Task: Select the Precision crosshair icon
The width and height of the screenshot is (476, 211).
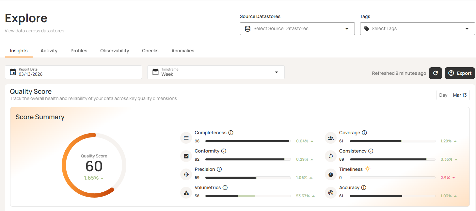Action: tap(186, 174)
